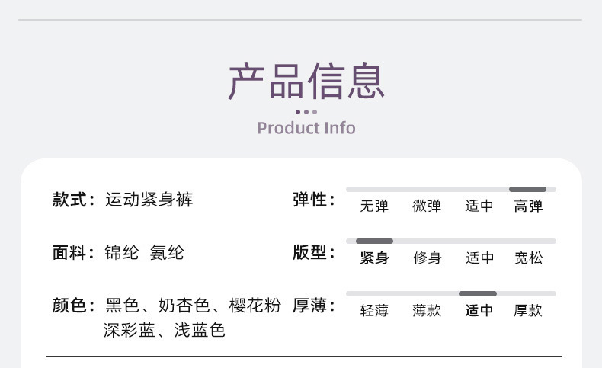Click the 樱花粉 color name
Image resolution: width=602 pixels, height=368 pixels.
pos(255,306)
